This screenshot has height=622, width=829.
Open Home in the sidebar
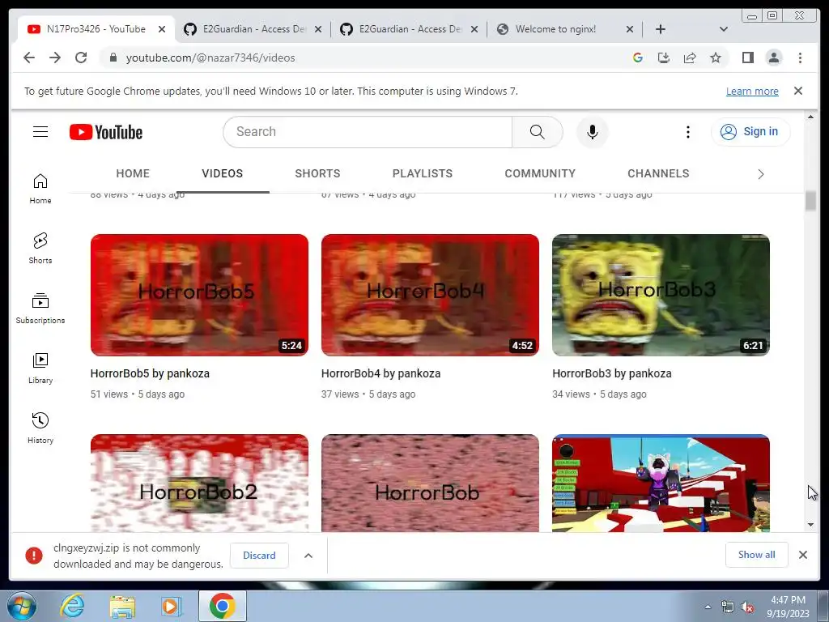tap(40, 188)
